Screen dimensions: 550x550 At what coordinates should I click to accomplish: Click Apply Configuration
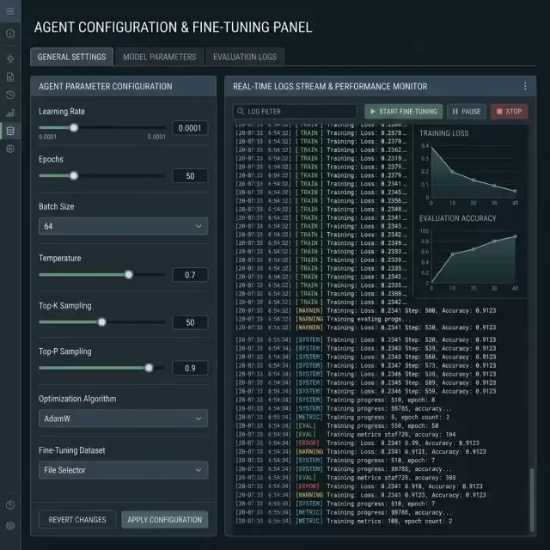pos(164,519)
